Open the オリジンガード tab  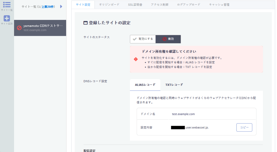[109, 5]
